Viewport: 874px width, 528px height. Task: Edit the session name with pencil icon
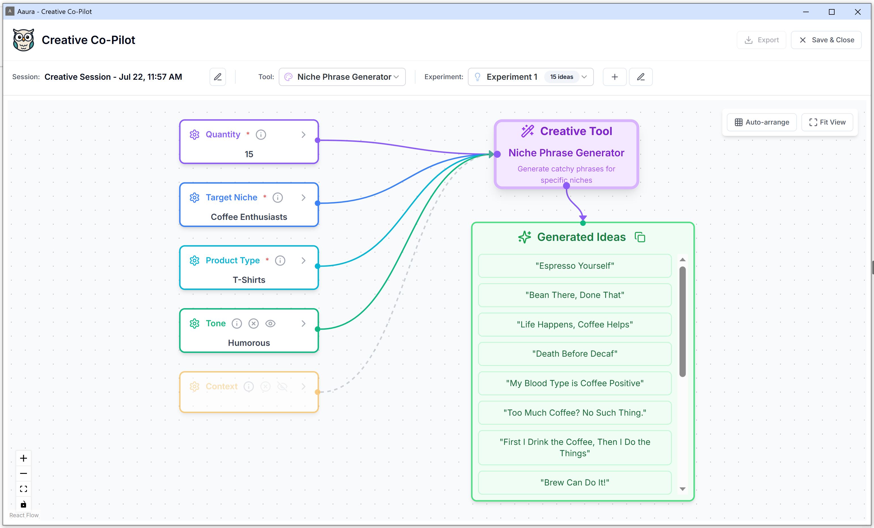[x=218, y=77]
